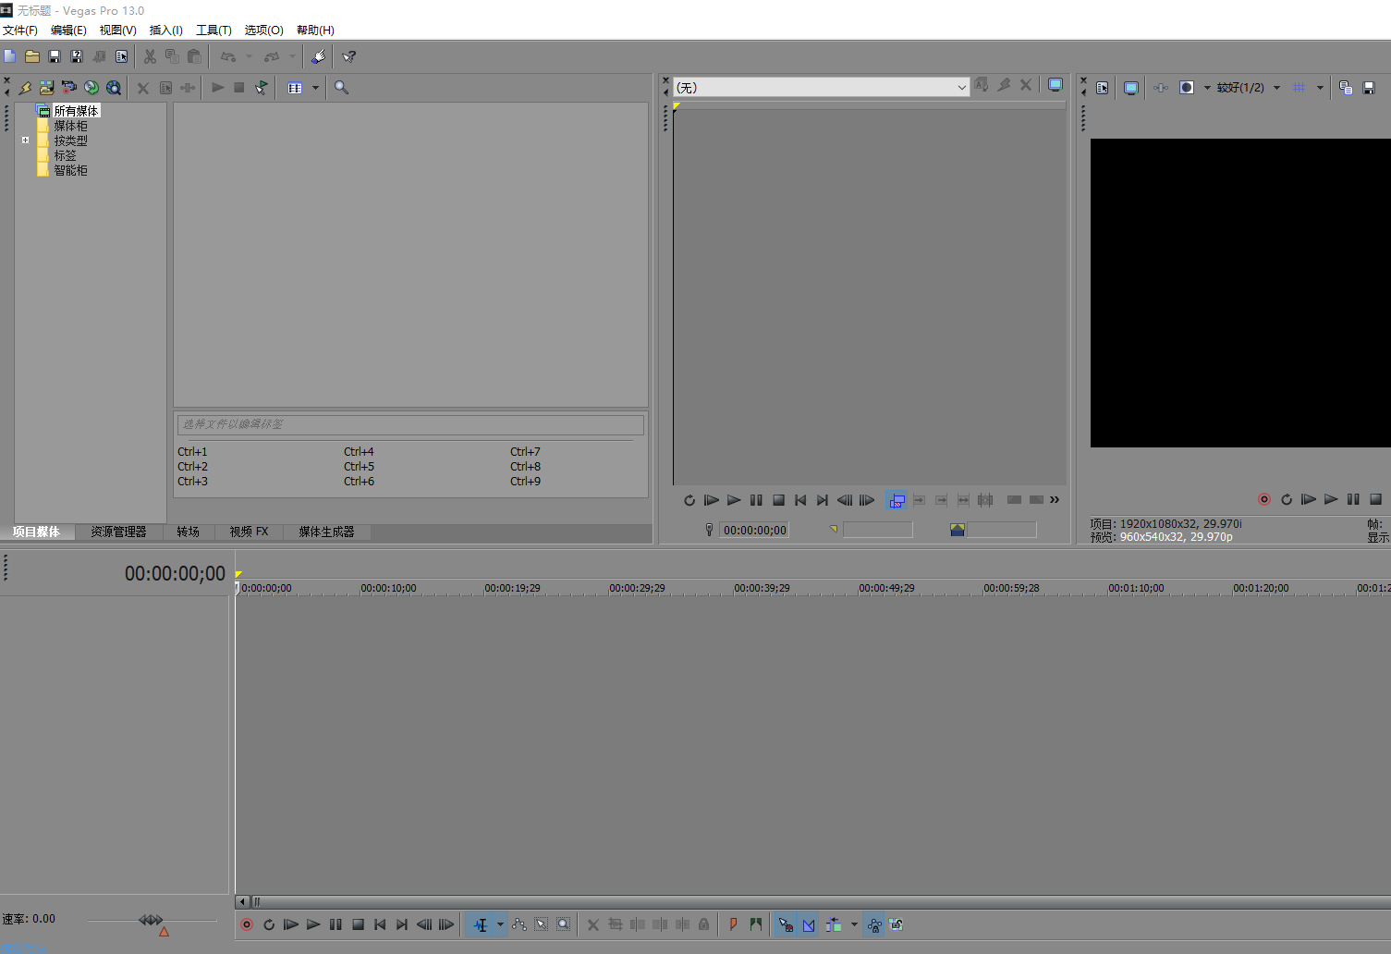Open the split screen view dropdown arrow
The height and width of the screenshot is (954, 1391).
[x=1207, y=88]
